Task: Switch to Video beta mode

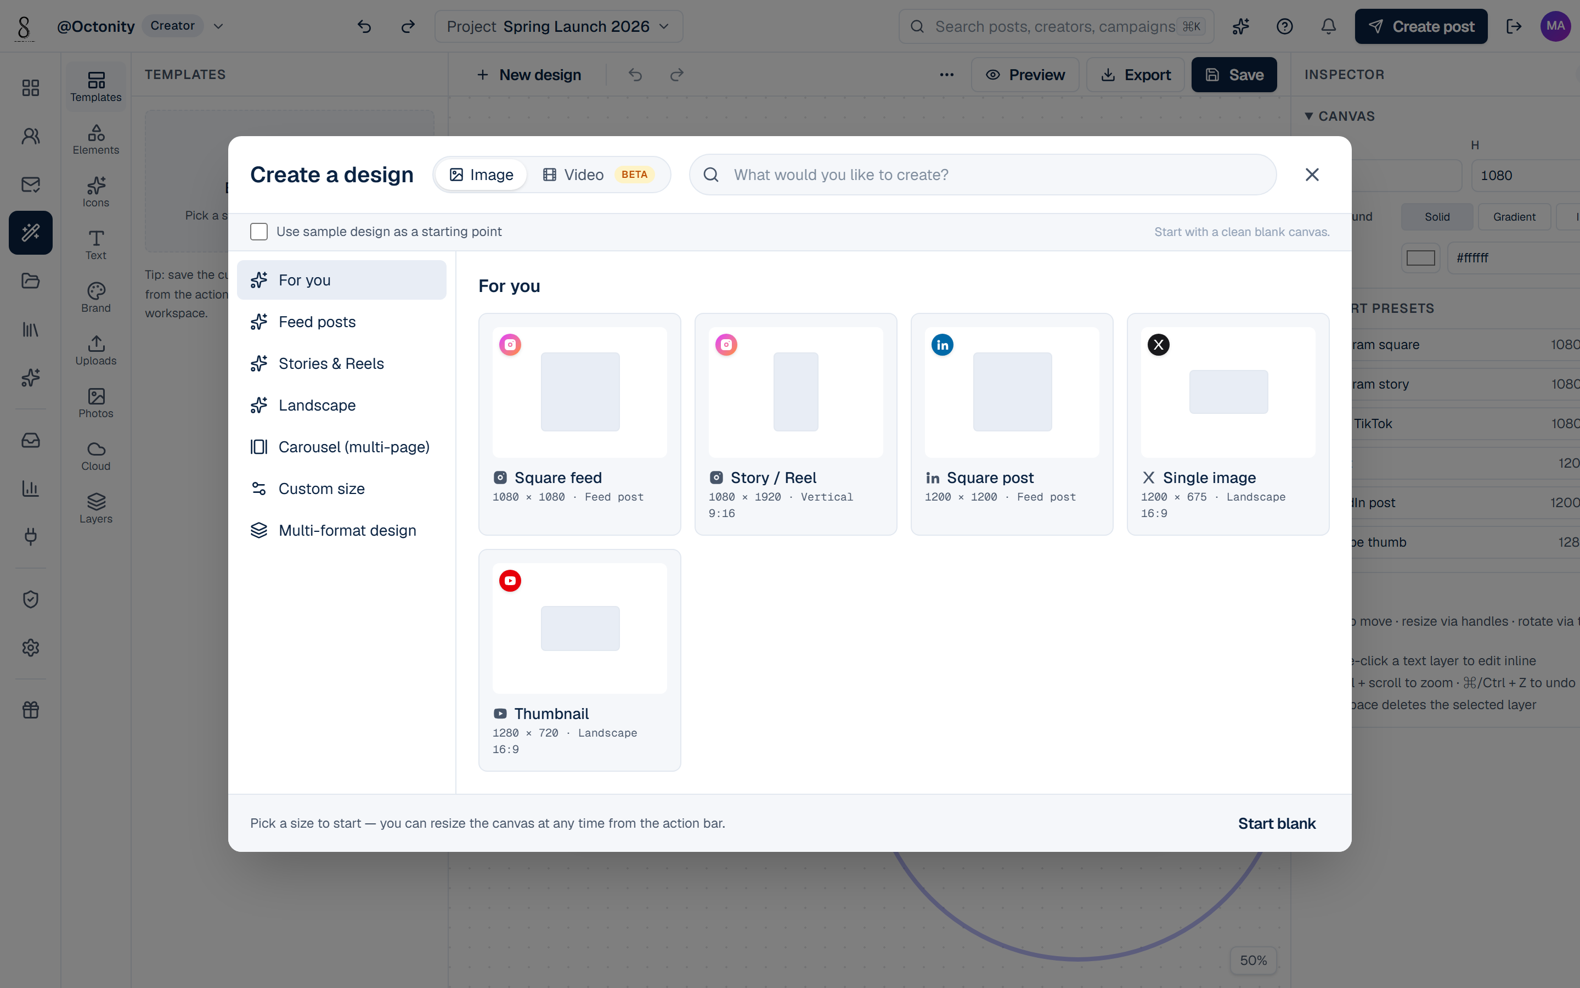Action: coord(598,175)
